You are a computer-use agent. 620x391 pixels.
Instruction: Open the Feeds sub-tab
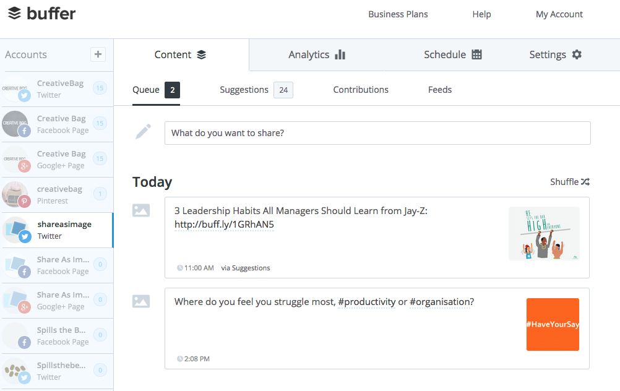click(440, 90)
